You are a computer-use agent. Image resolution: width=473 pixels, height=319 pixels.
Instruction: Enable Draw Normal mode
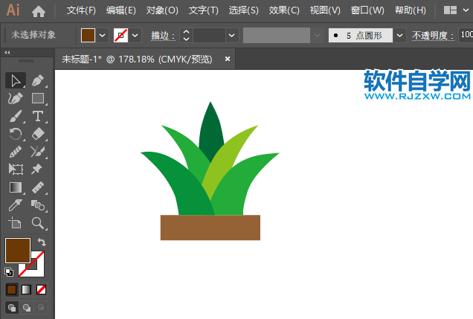point(11,308)
